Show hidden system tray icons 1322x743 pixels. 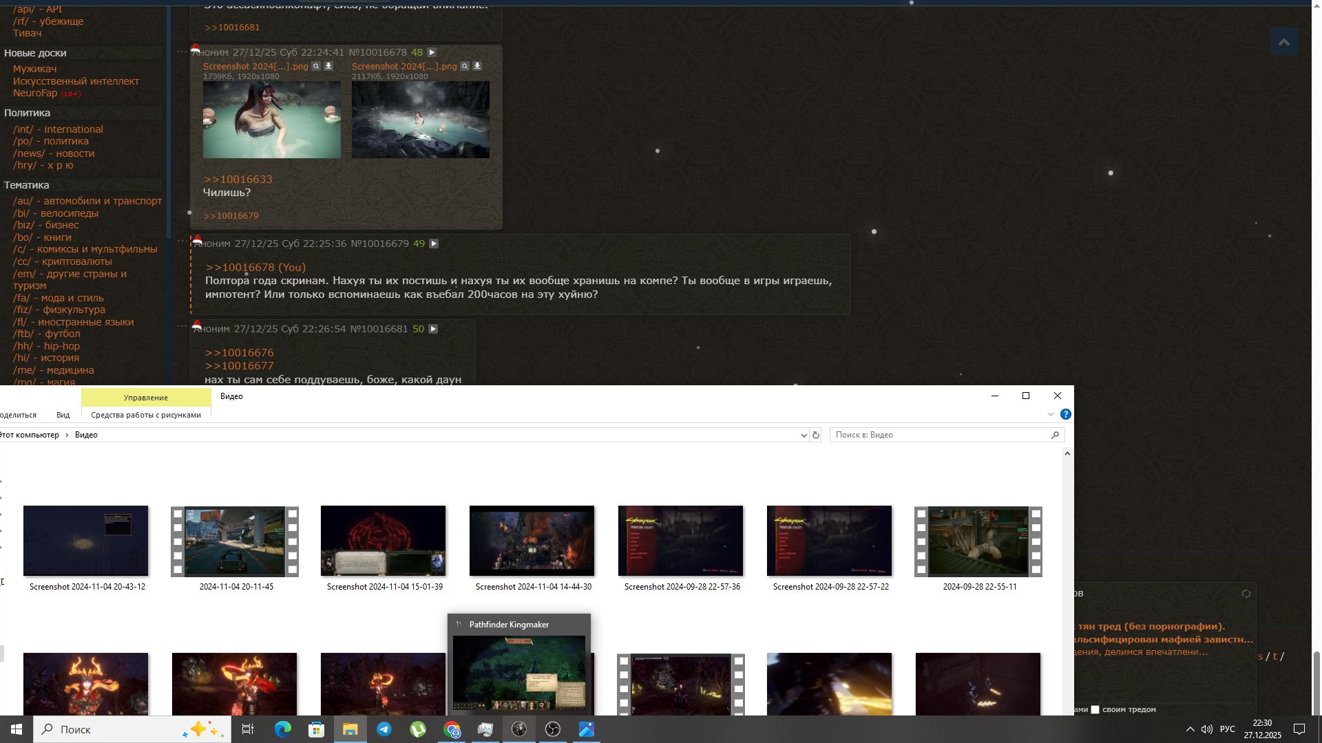[1190, 729]
